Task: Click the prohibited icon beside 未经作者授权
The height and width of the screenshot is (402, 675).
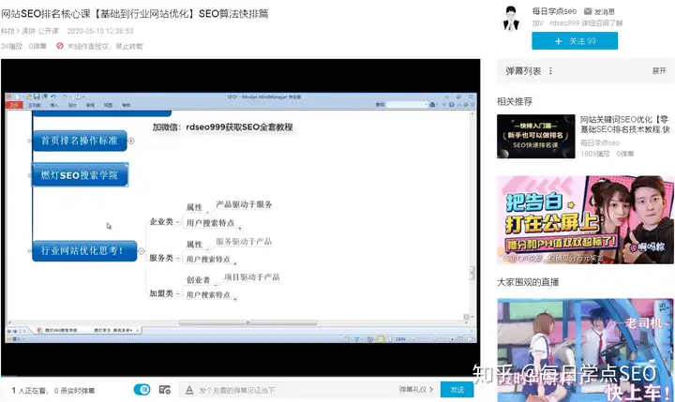Action: pyautogui.click(x=60, y=46)
